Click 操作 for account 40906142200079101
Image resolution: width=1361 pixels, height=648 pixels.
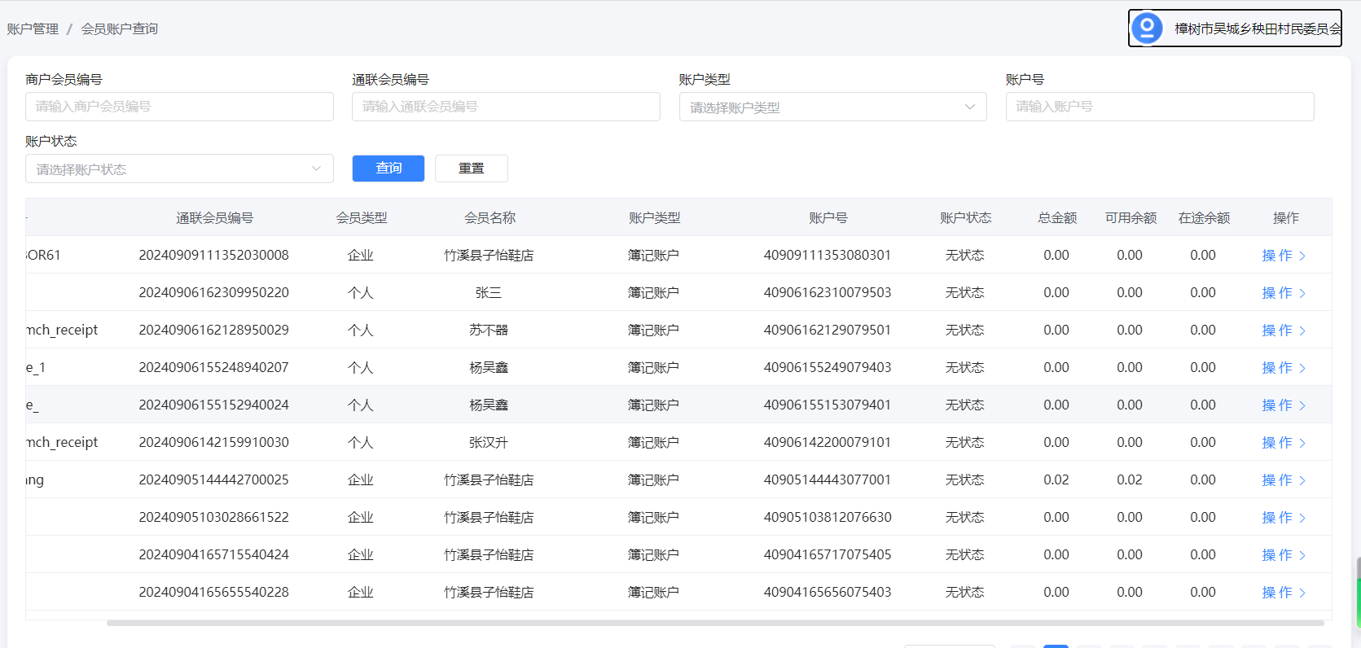tap(1284, 443)
